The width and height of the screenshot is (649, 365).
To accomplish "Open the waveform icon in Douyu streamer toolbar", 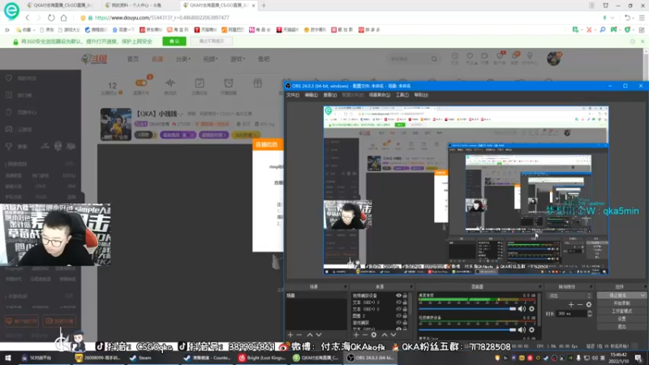I will pyautogui.click(x=170, y=83).
